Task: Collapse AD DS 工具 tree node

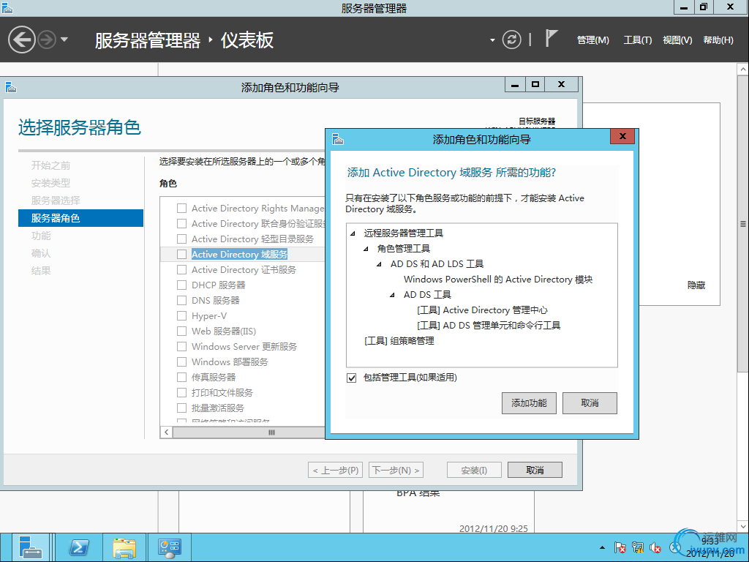Action: click(392, 295)
